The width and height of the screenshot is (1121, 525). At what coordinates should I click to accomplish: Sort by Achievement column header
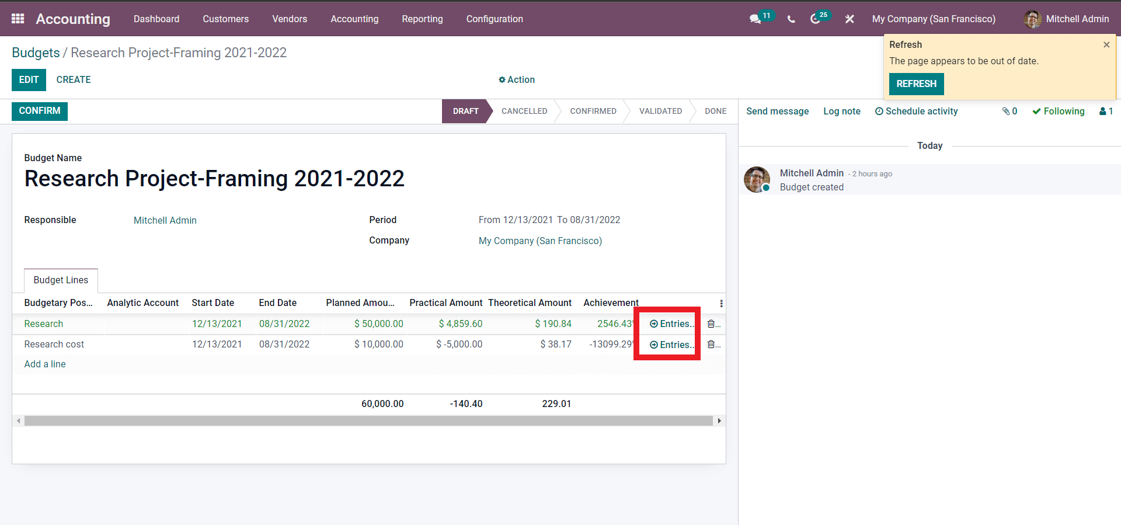(x=611, y=303)
